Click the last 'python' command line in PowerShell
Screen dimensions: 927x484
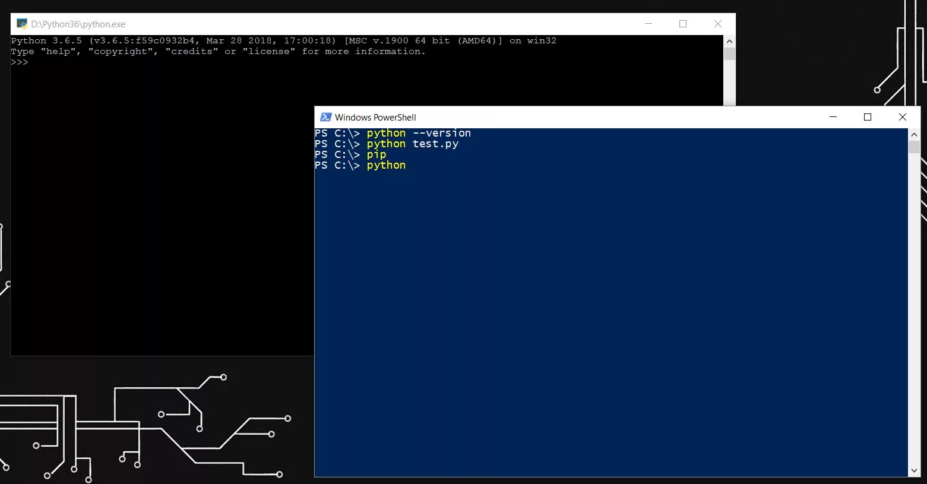click(x=360, y=165)
